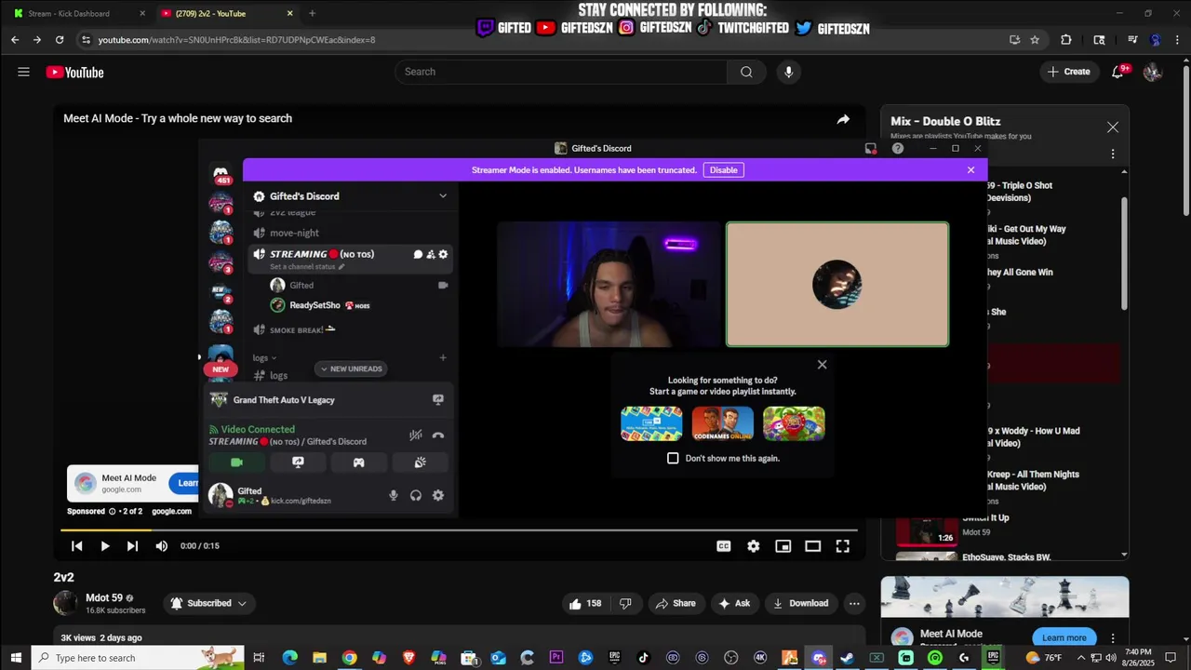Create a channel with plus next to logs

[443, 357]
